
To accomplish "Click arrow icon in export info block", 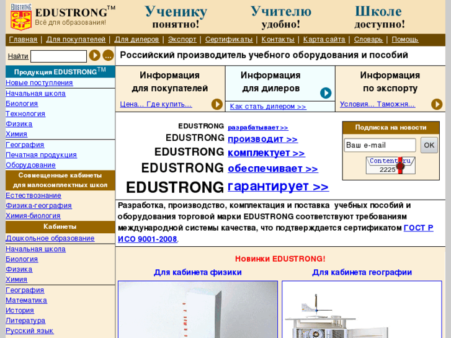I will click(437, 104).
